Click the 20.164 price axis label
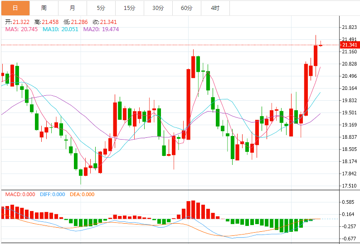 pos(350,88)
